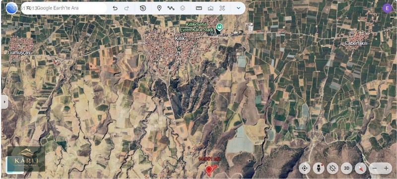Select the add placemark pin tool
This screenshot has width=397, height=179.
tap(159, 8)
